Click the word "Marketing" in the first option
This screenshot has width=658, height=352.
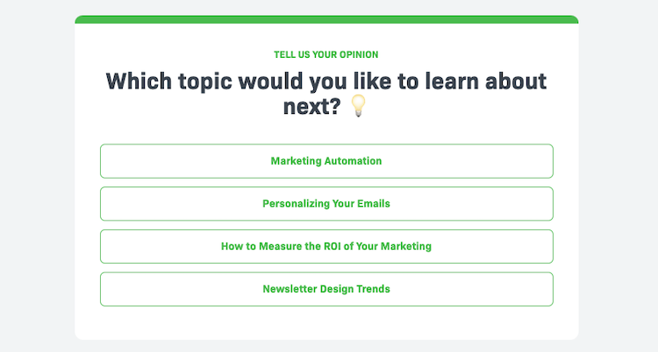pos(297,161)
